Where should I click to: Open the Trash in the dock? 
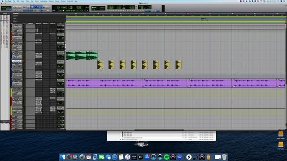pos(224,157)
